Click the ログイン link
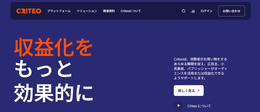 tap(206, 11)
